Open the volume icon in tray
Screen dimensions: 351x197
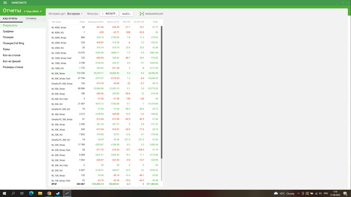(320, 193)
